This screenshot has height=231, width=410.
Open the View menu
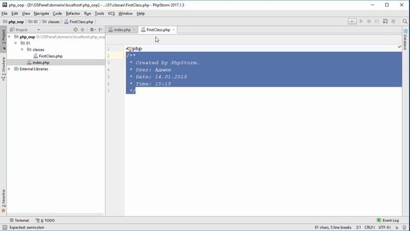26,13
